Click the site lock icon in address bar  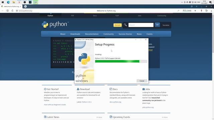(17, 11)
